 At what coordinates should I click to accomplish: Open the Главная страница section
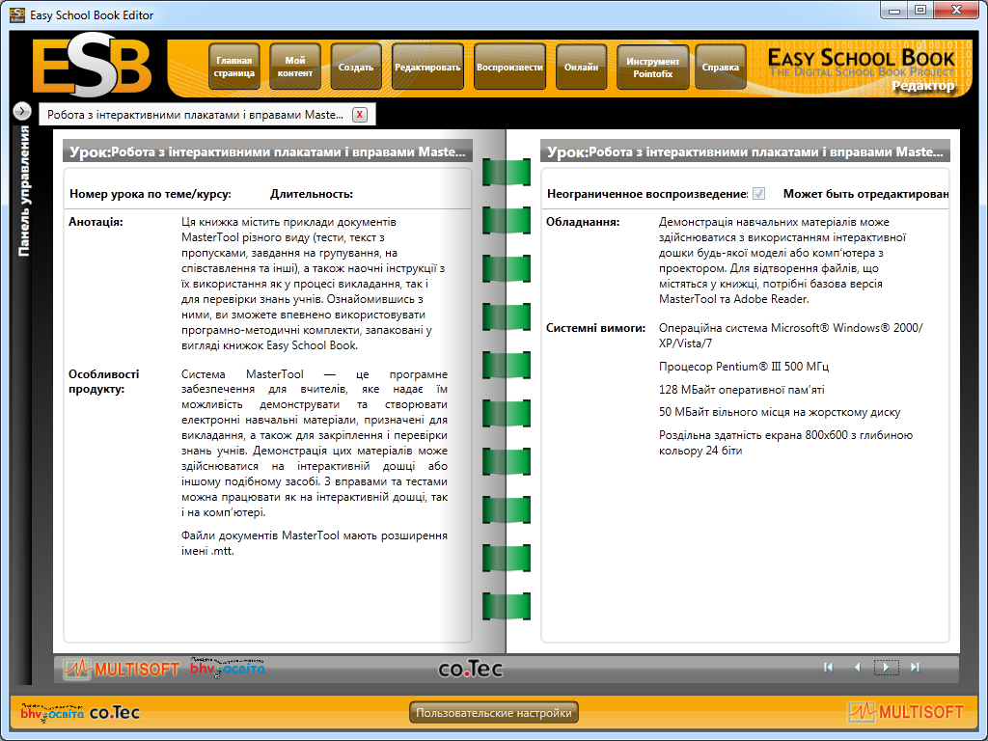pos(234,67)
